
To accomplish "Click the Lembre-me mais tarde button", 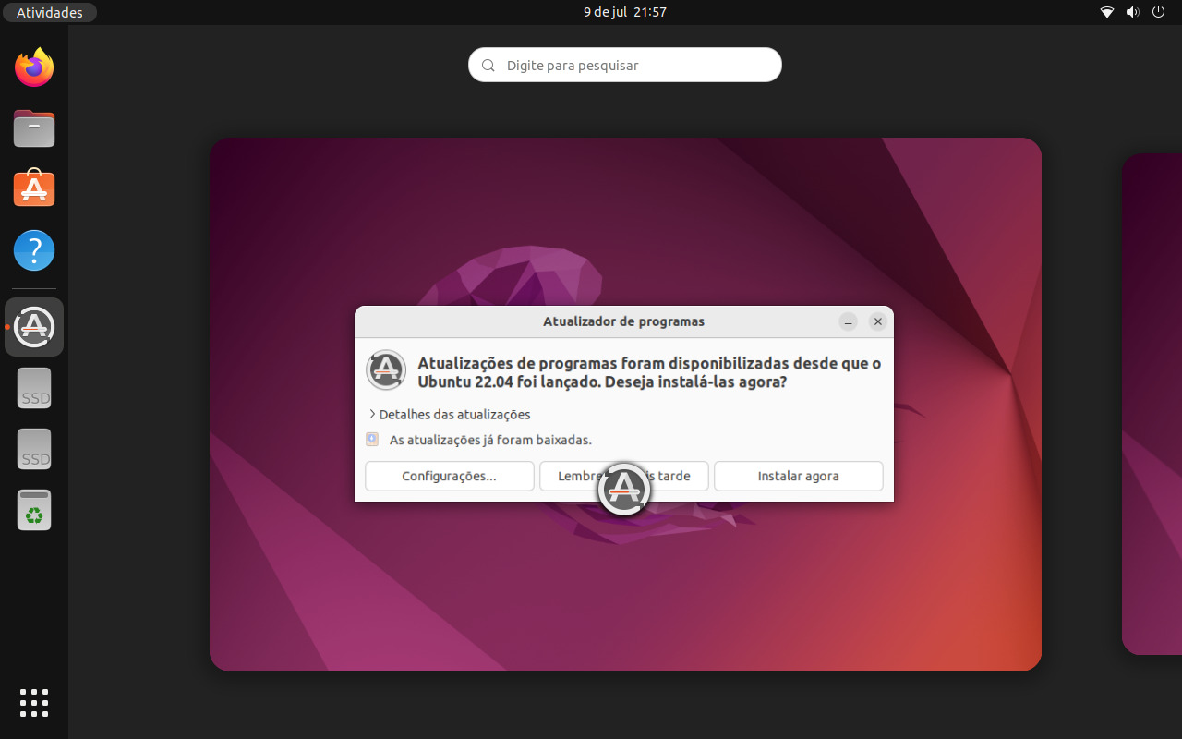I will point(624,477).
